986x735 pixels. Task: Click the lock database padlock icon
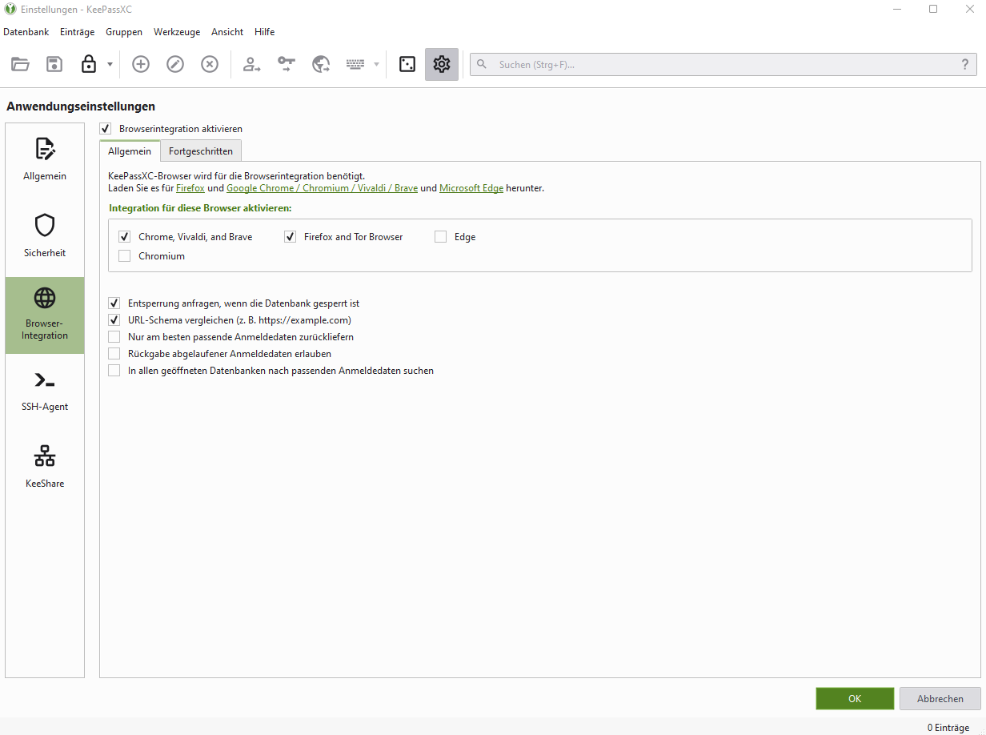[x=89, y=65]
